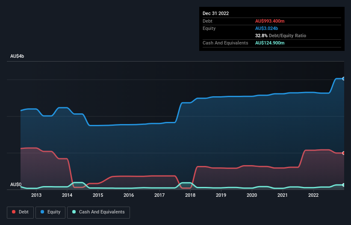This screenshot has height=225, width=351.
Task: Click the AU$3.024b equity value
Action: 266,28
